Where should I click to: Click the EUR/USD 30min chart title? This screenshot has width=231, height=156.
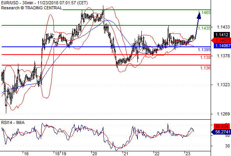tap(45, 3)
